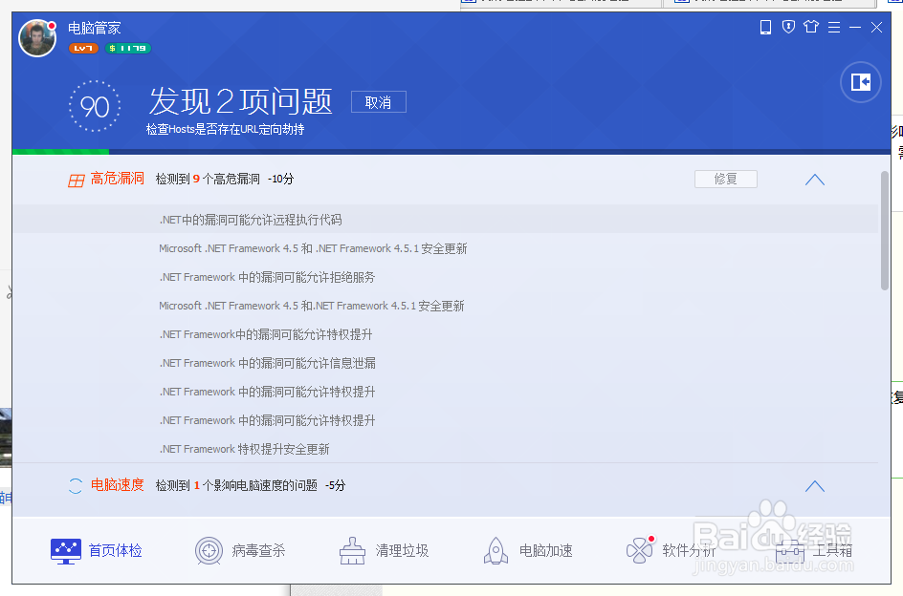This screenshot has width=903, height=596.
Task: Click the monitor icon for 首页体检
Action: point(66,551)
